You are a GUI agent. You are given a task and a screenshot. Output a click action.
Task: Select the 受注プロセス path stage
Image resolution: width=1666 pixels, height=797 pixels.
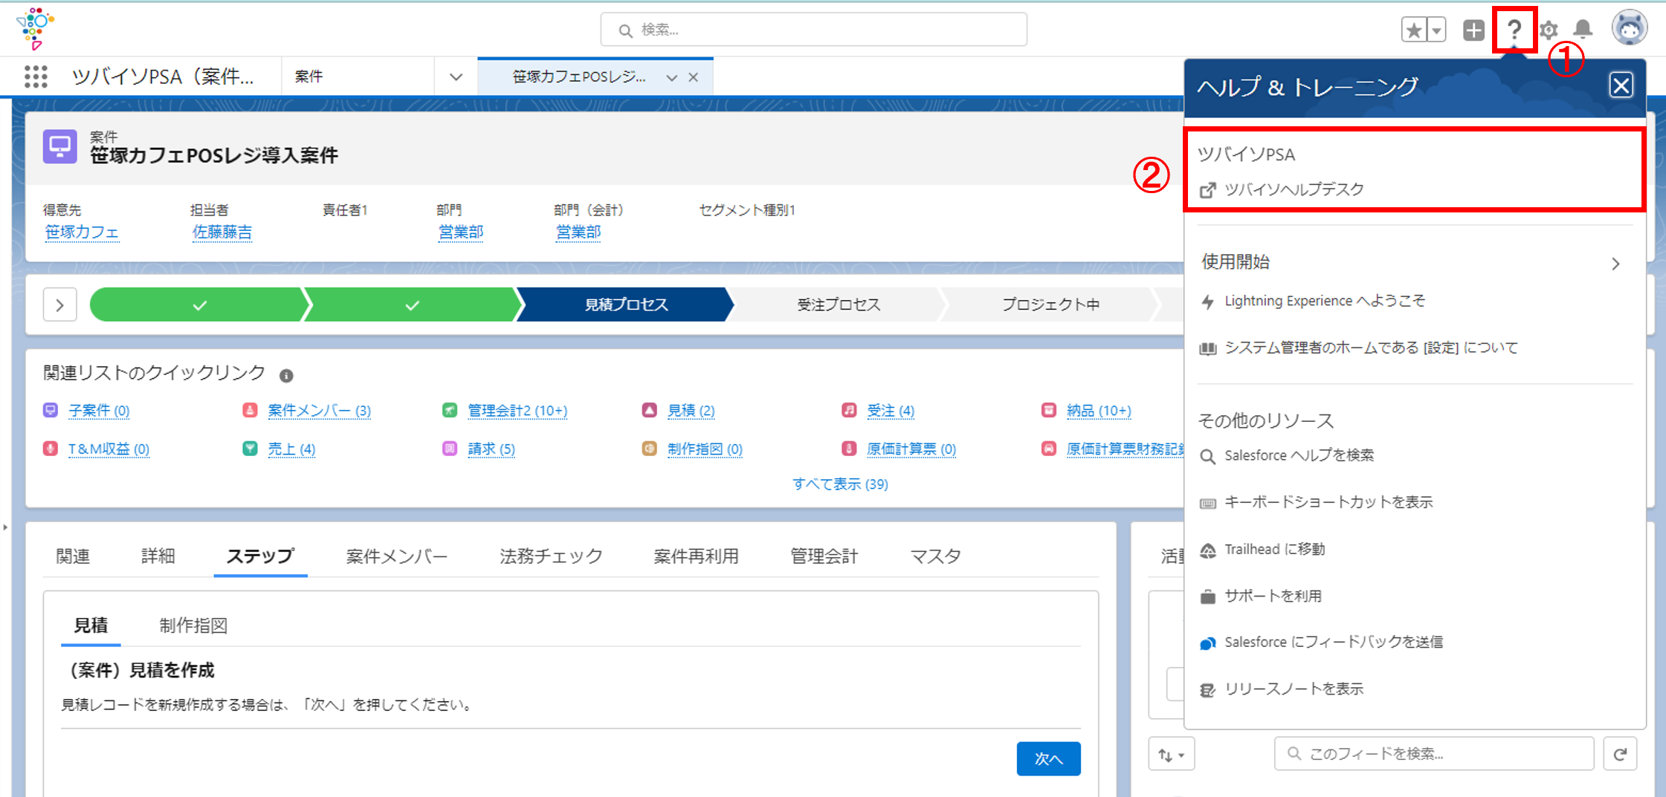(x=838, y=305)
